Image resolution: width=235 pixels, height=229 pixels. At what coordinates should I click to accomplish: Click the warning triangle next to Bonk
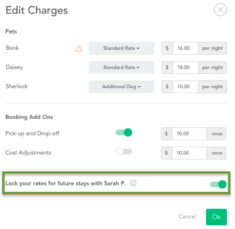[x=79, y=48]
